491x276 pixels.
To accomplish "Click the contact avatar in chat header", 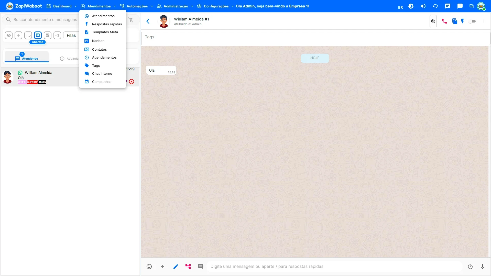I will pyautogui.click(x=164, y=21).
